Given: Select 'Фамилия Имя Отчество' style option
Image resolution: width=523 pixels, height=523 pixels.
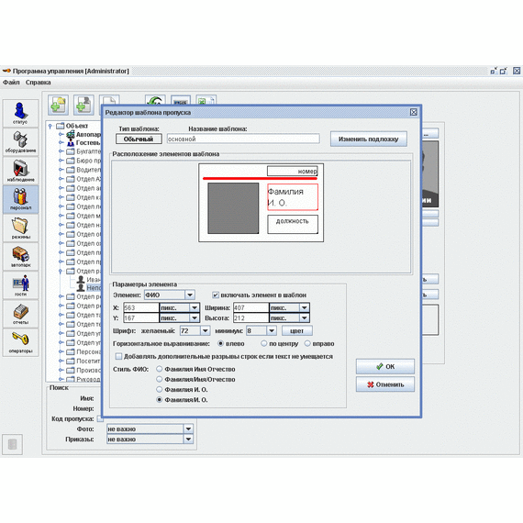Looking at the screenshot, I should (160, 369).
